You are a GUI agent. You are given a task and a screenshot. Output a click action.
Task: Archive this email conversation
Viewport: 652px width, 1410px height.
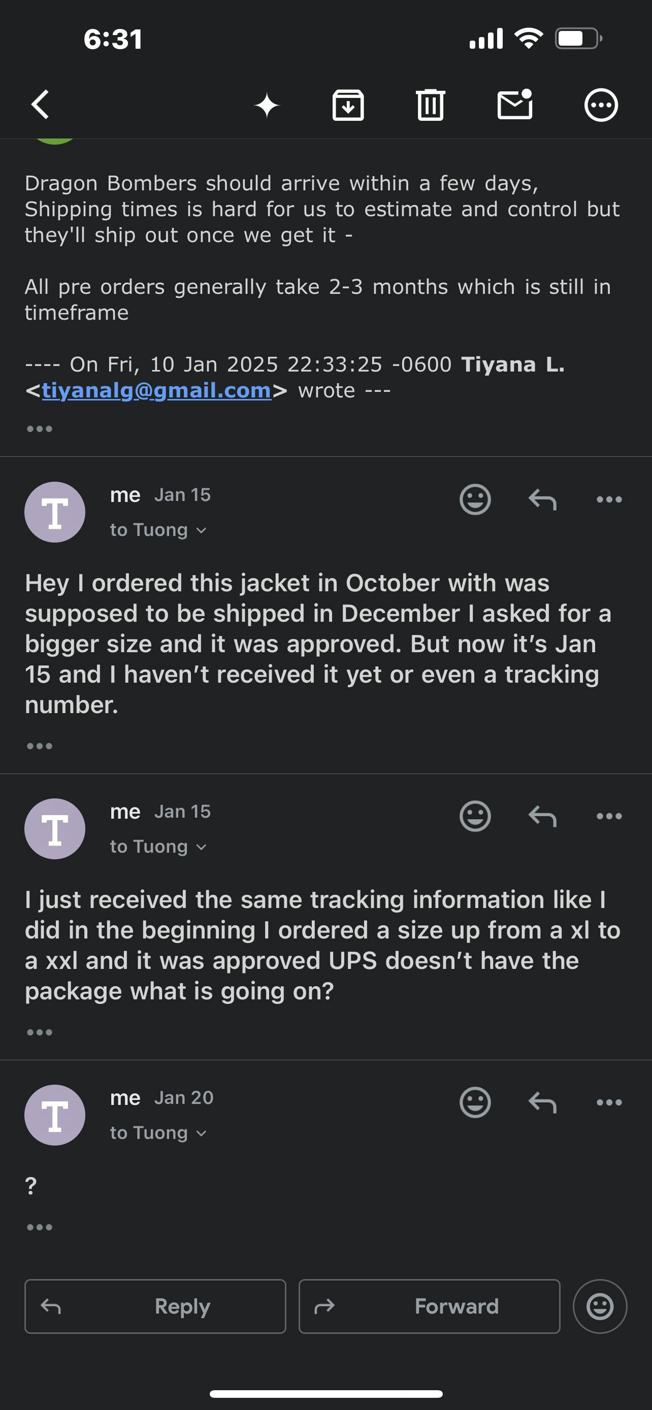pyautogui.click(x=348, y=105)
